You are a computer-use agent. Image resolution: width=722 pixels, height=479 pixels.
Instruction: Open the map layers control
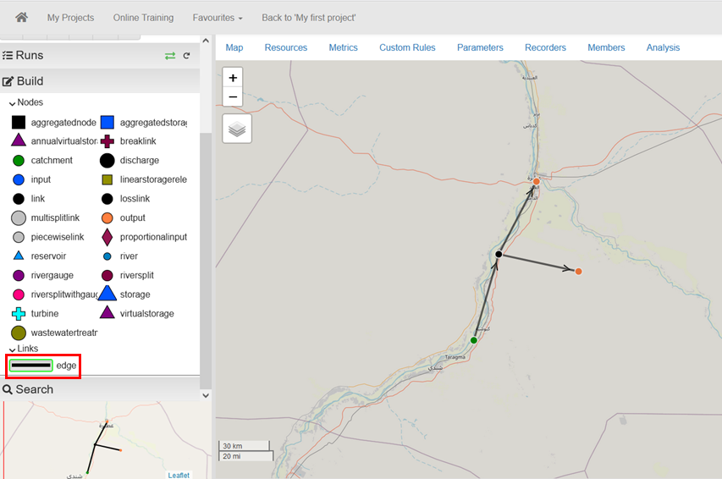tap(237, 129)
